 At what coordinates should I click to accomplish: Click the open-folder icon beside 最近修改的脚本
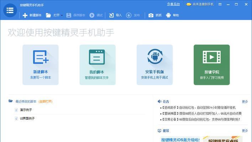coord(11,101)
